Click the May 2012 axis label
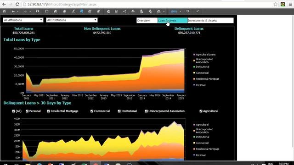The image size is (294, 165). [x=78, y=95]
